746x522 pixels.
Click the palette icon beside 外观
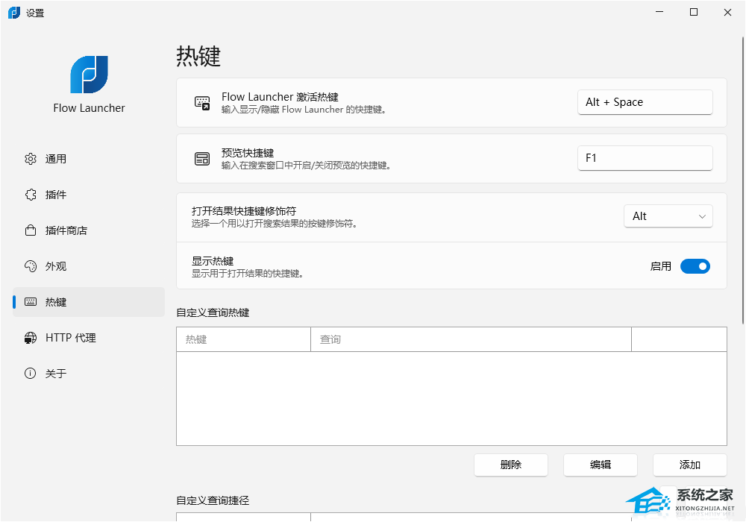point(31,266)
